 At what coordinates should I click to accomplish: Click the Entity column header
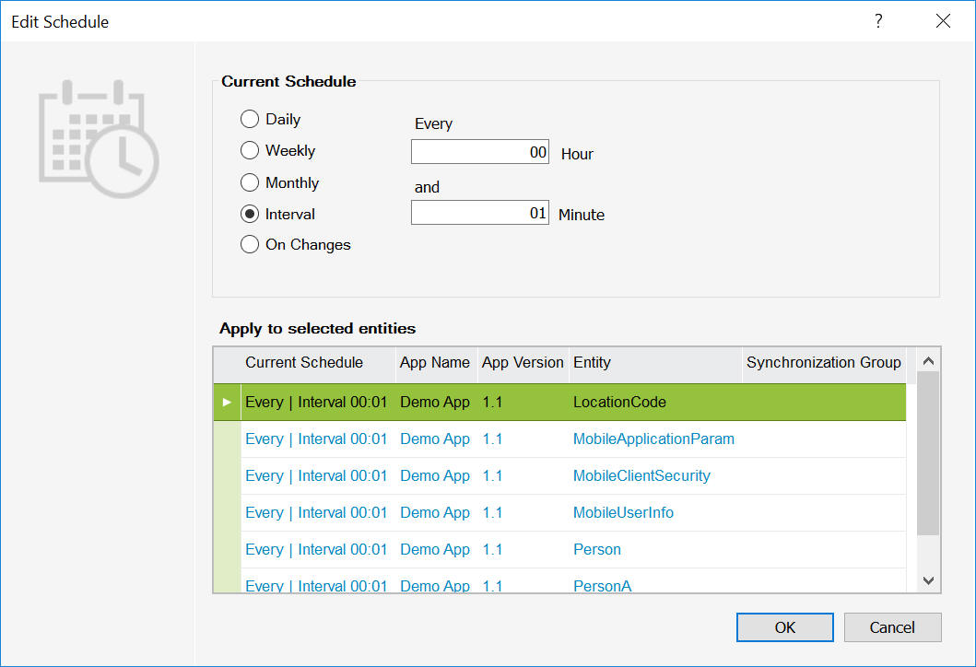click(592, 363)
